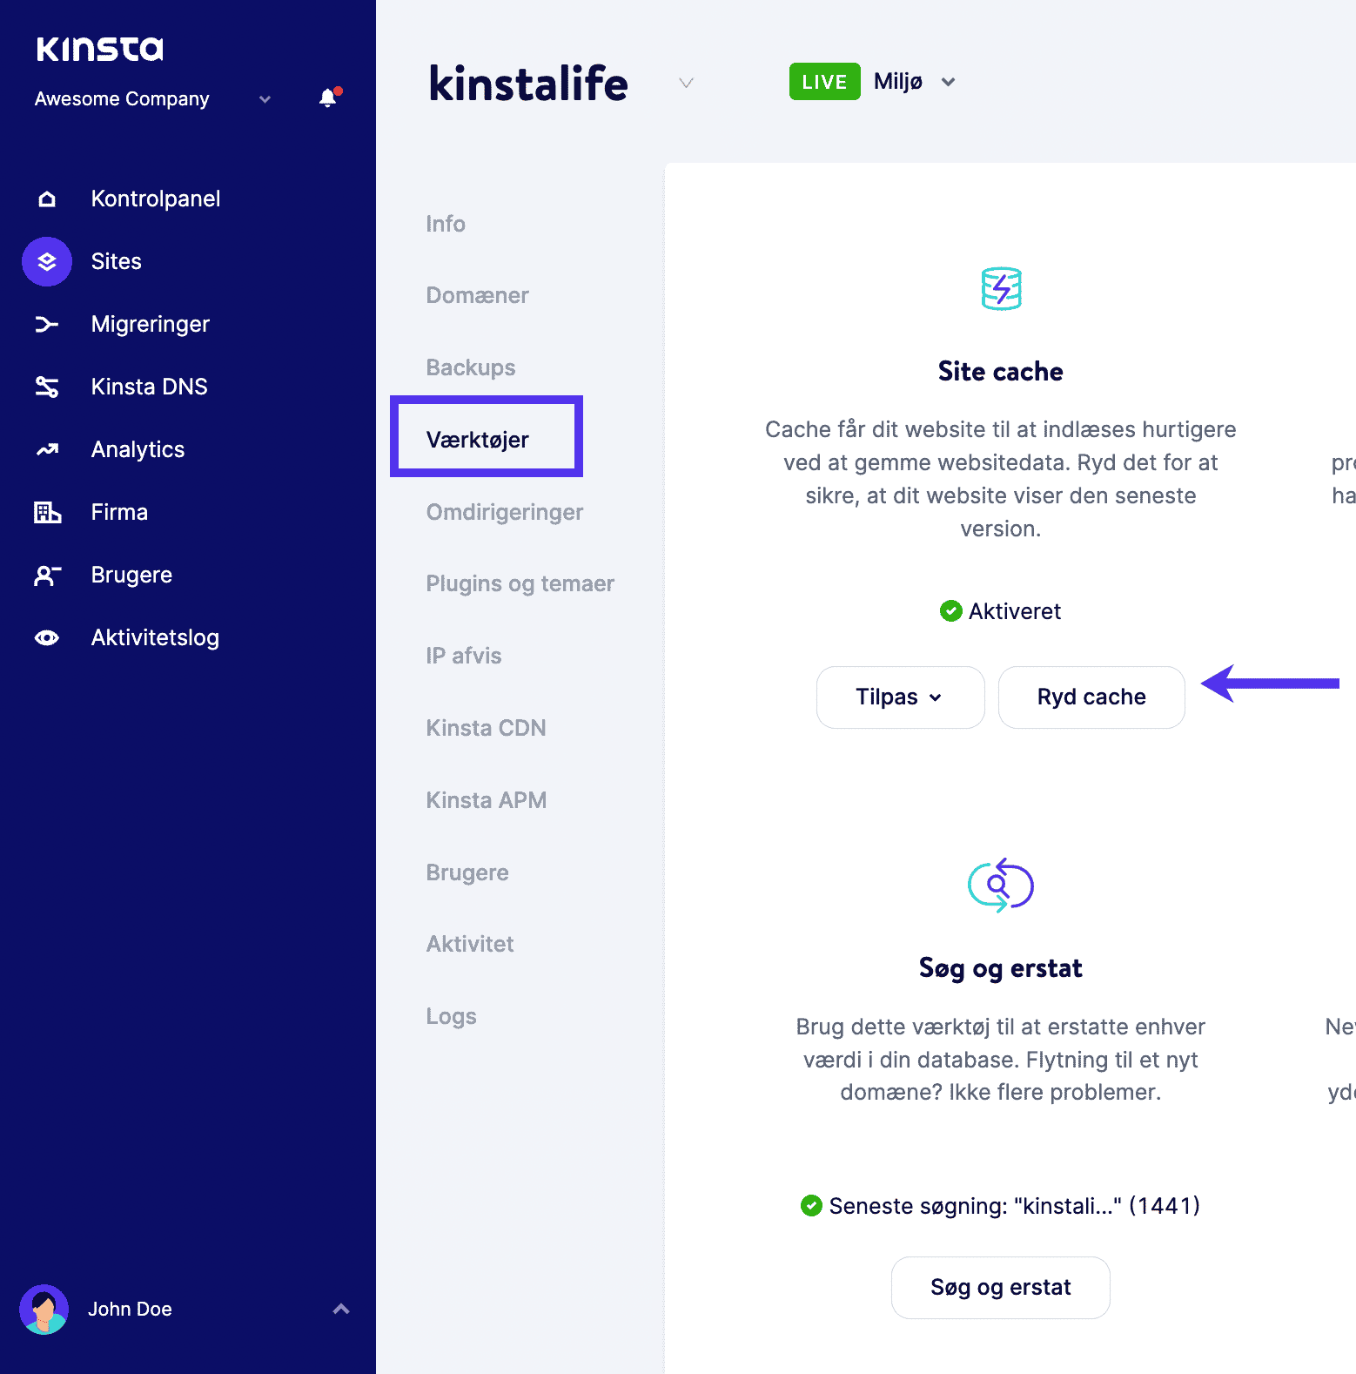Click the Ryd cache button
The height and width of the screenshot is (1374, 1356).
(x=1091, y=697)
